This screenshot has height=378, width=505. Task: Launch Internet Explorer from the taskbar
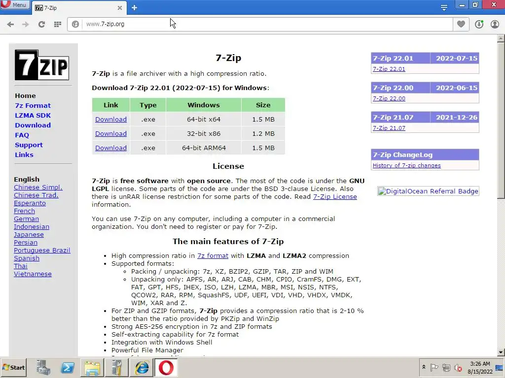142,367
